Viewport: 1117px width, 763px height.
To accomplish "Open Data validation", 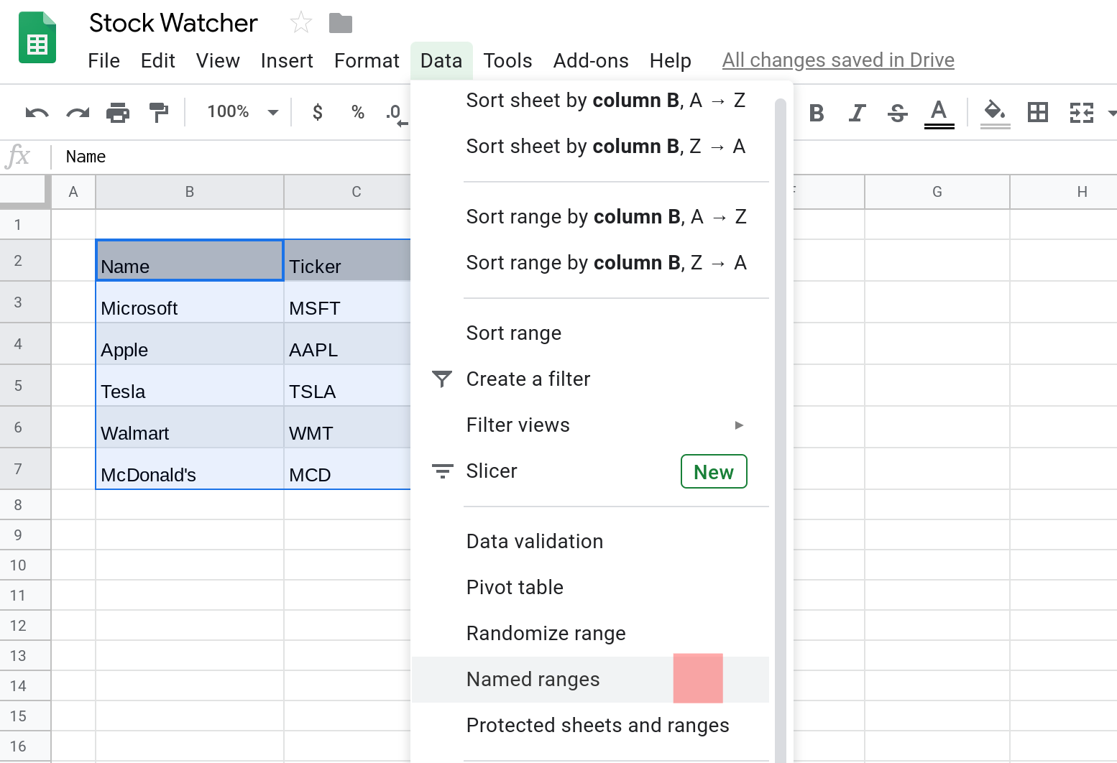I will [590, 542].
